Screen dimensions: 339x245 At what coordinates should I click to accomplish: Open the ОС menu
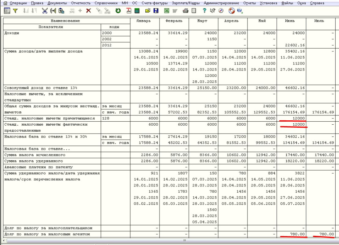click(135, 3)
